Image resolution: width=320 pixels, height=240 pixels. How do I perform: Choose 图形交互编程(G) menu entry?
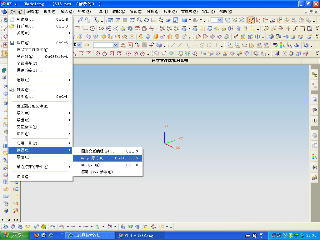tap(107, 151)
